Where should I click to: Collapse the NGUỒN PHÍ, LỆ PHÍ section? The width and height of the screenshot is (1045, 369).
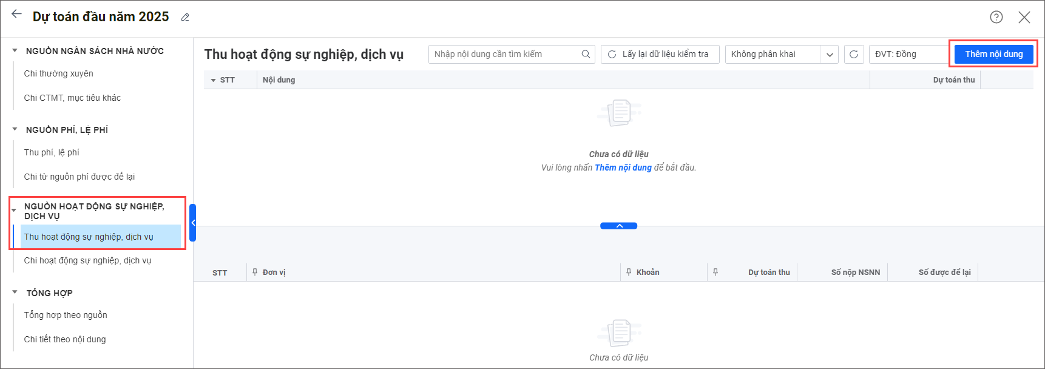point(15,129)
